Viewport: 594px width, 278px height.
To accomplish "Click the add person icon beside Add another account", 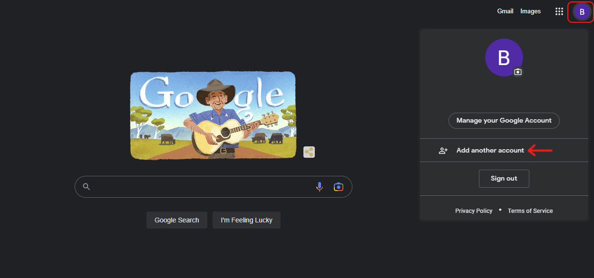I will [443, 150].
